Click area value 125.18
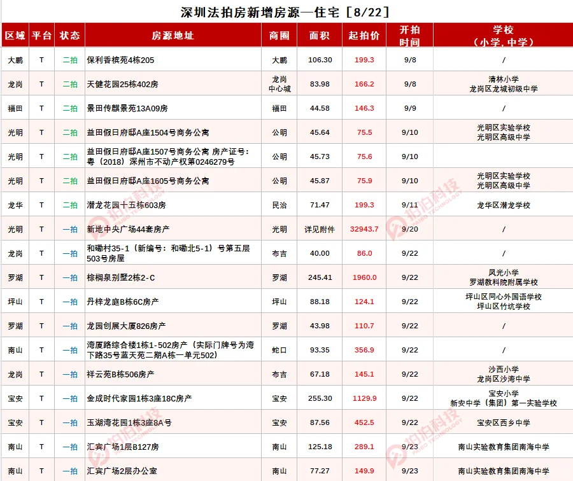The width and height of the screenshot is (573, 481). pos(320,447)
